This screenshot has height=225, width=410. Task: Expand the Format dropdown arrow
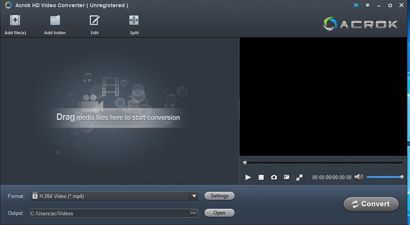194,196
